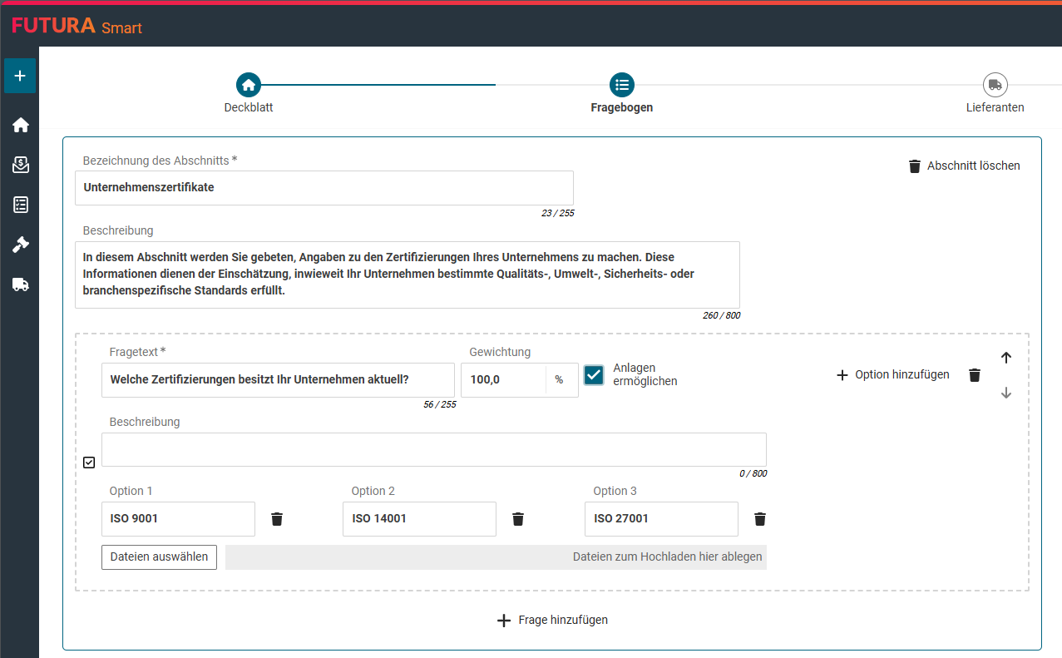This screenshot has width=1062, height=658.
Task: Click the plus button in left sidebar
Action: 20,76
